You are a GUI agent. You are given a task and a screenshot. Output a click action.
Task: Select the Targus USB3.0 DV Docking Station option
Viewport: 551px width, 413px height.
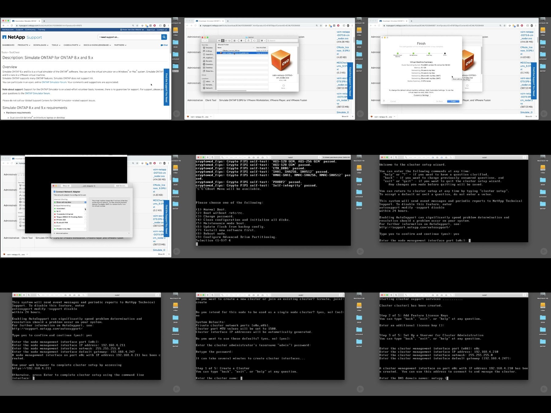[85, 217]
